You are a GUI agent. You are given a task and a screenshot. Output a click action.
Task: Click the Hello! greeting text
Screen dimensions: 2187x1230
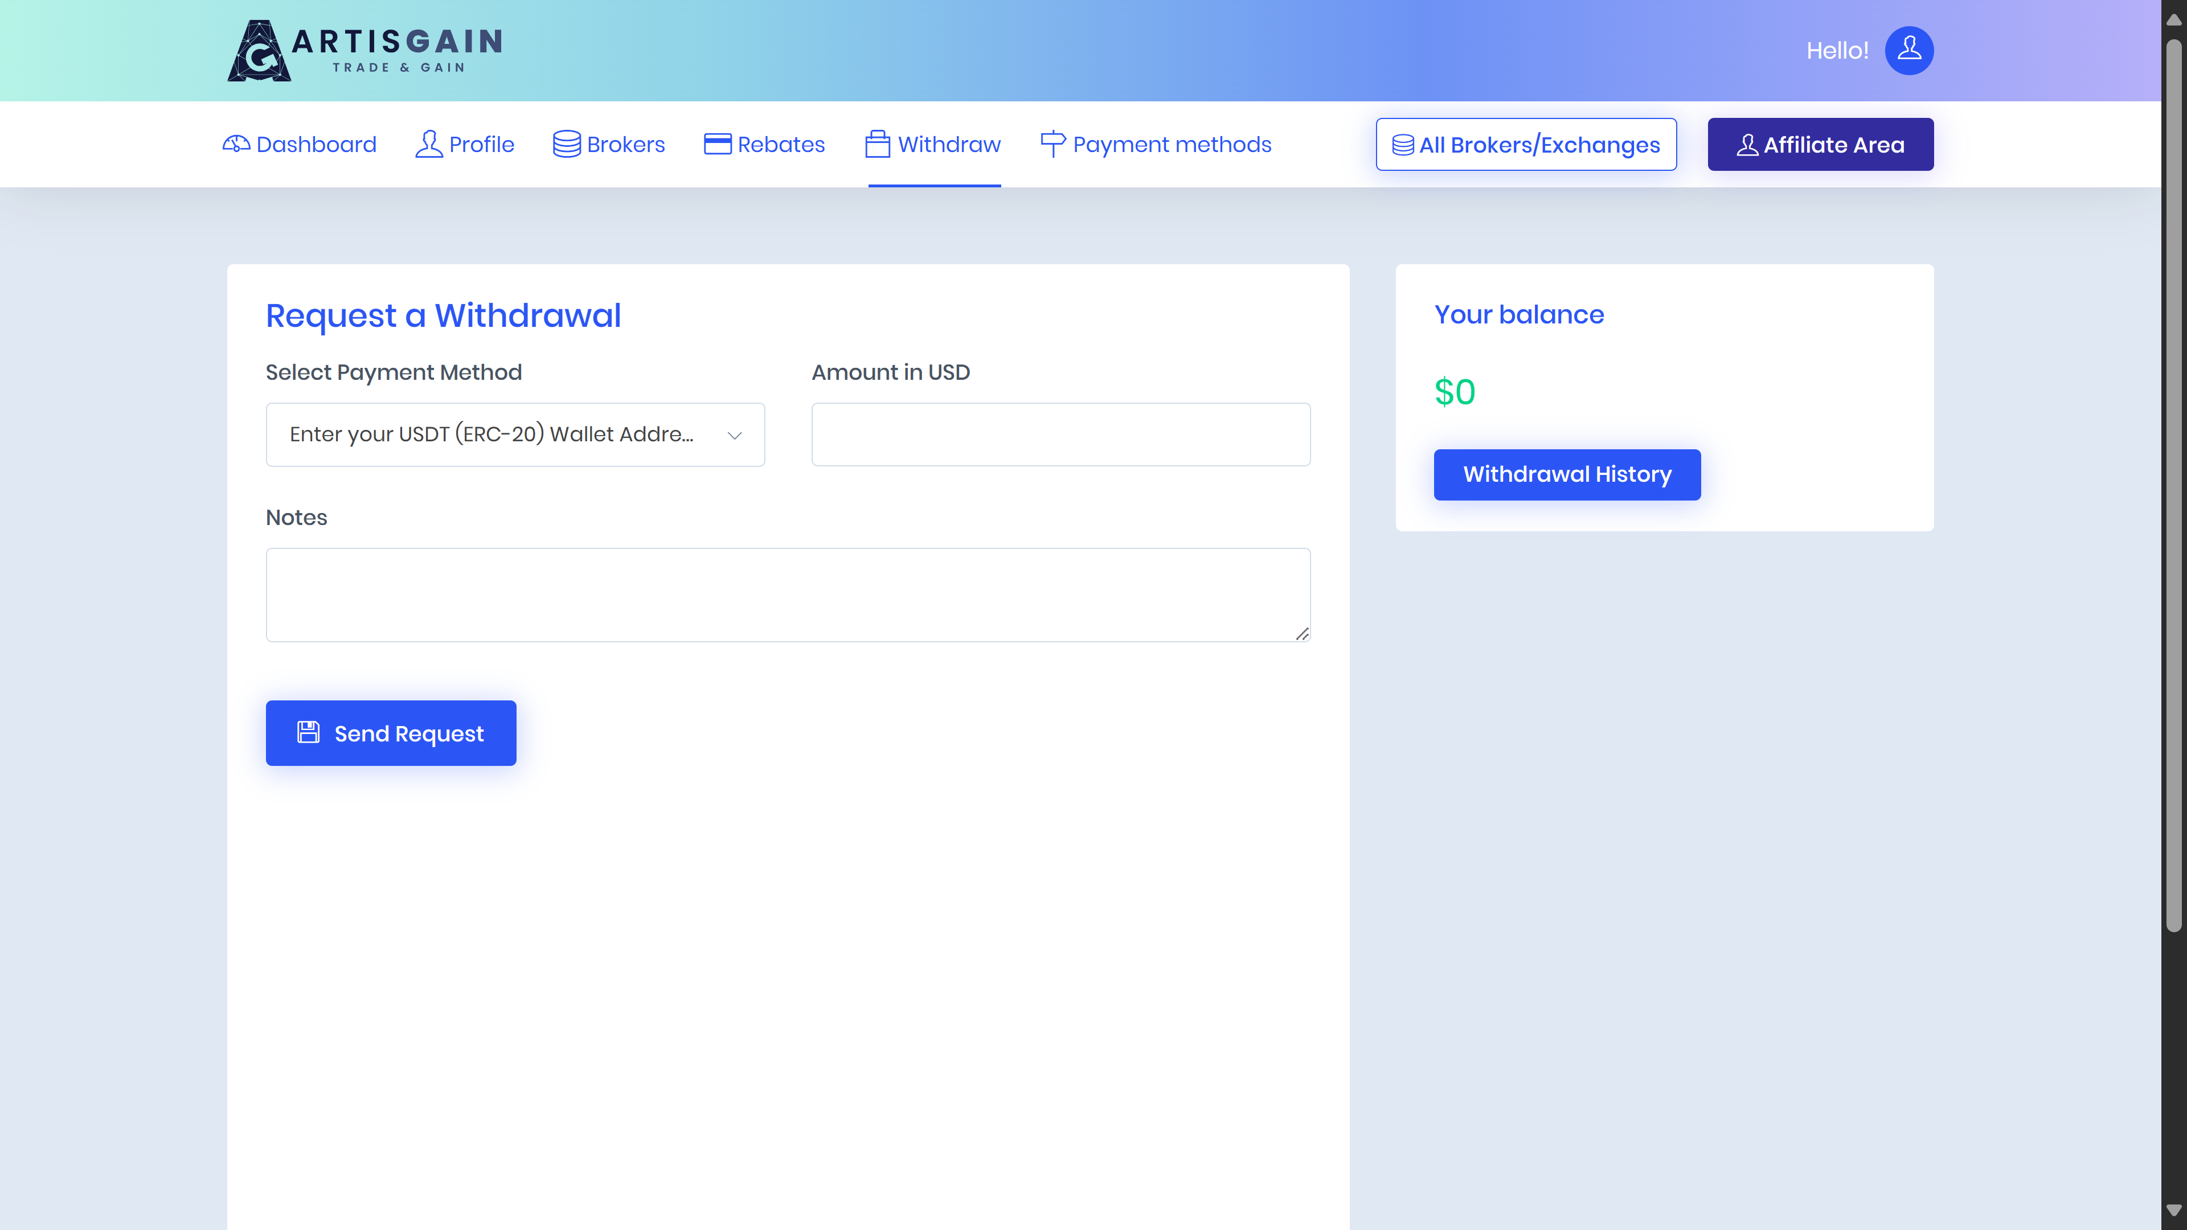tap(1837, 51)
